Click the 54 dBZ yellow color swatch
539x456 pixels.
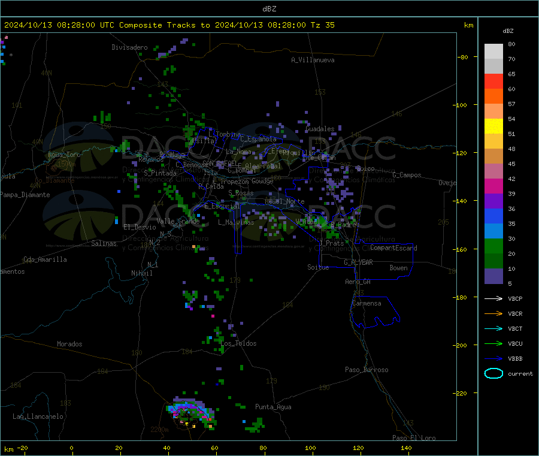coord(493,126)
